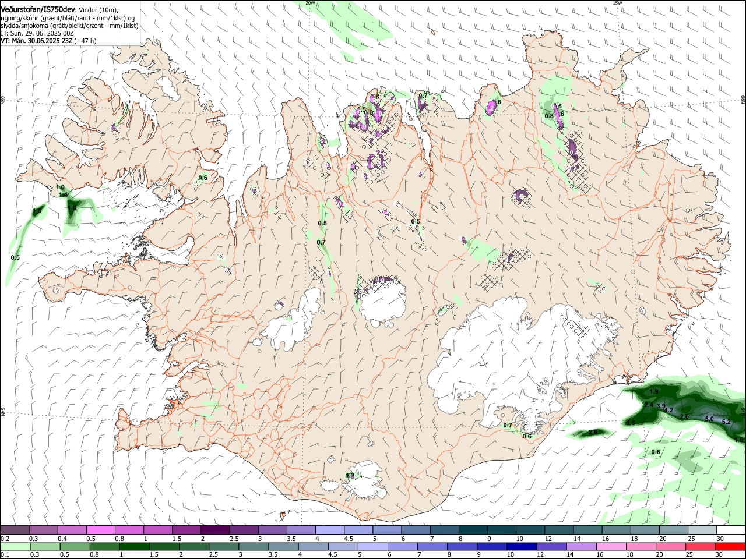Select the light periwinkle swatch labeled 4 in snow scale
The image size is (746, 559).
330,530
